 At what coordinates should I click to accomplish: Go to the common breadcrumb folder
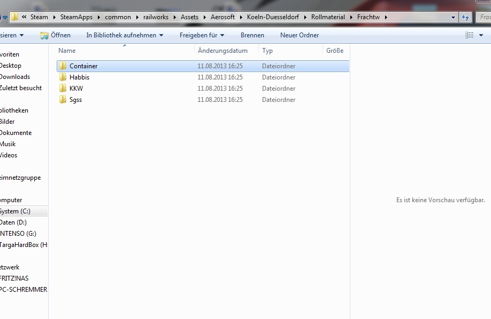118,17
